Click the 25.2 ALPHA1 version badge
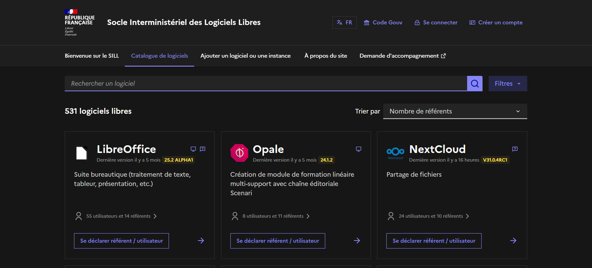Screen dimensions: 592x268 click(179, 160)
